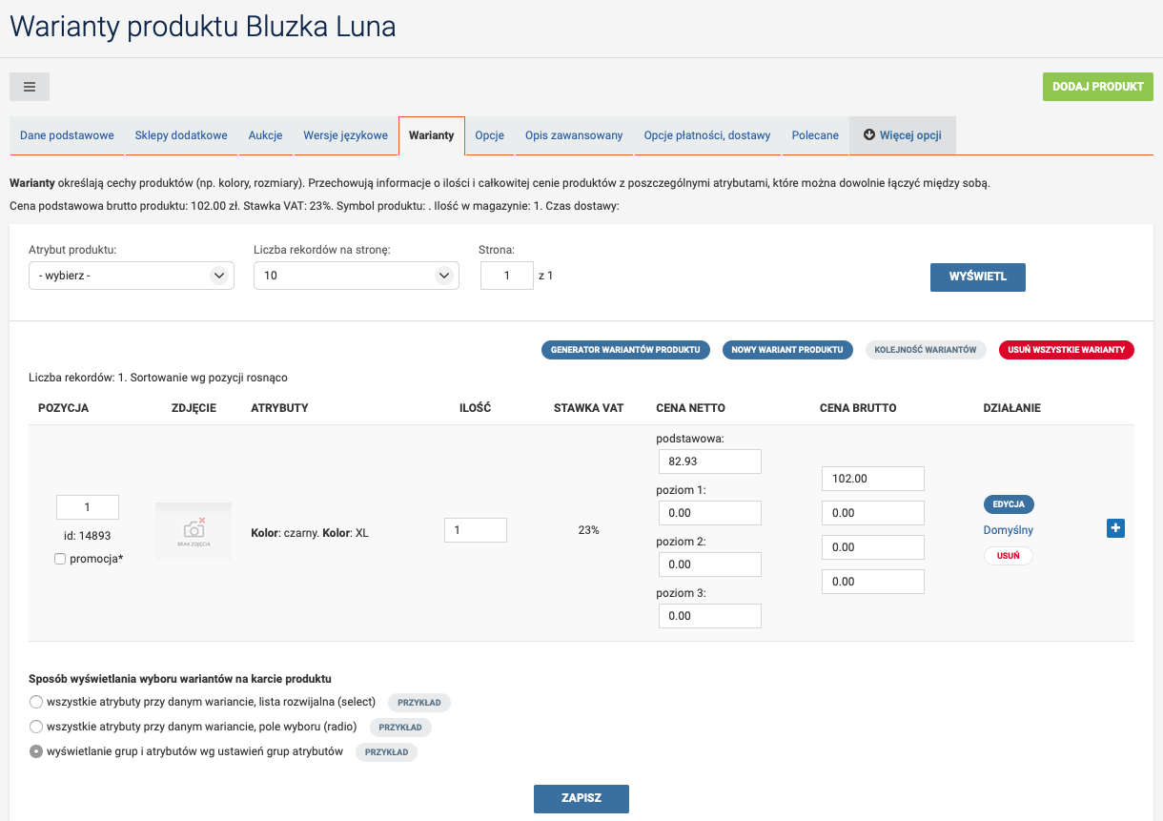The image size is (1163, 821).
Task: Click the Domyślny link
Action: (x=1008, y=530)
